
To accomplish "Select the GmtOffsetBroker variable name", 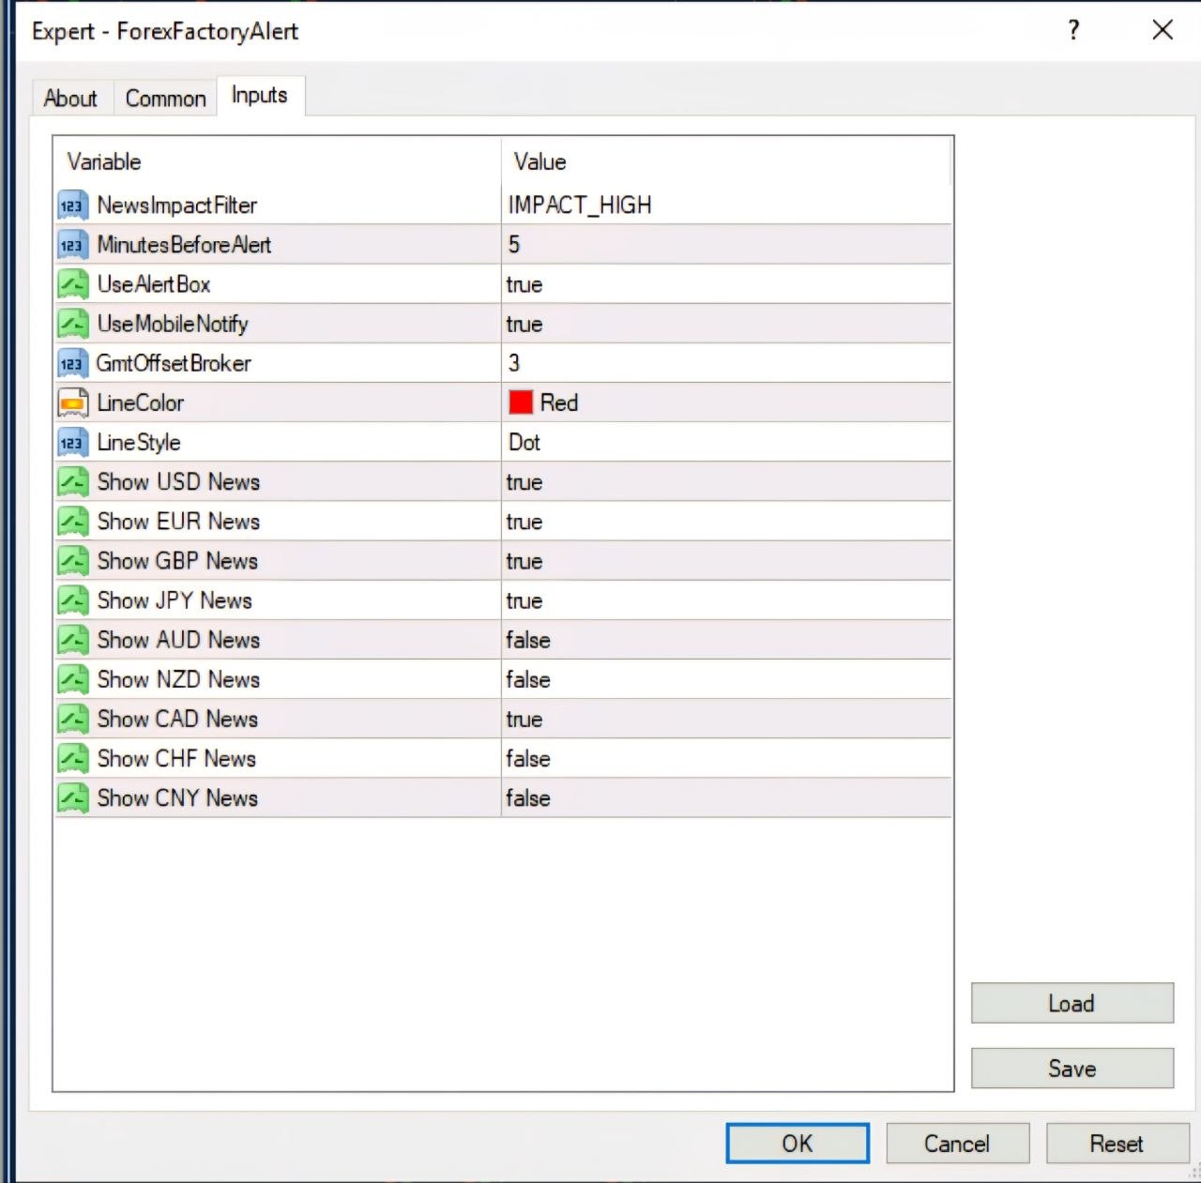I will (x=174, y=363).
